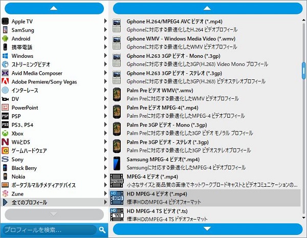The height and width of the screenshot is (238, 307).
Task: Open the Avid Media Composer category
Action: [x=54, y=73]
